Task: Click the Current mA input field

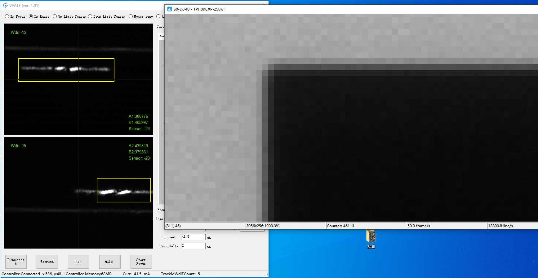Action: coord(193,237)
